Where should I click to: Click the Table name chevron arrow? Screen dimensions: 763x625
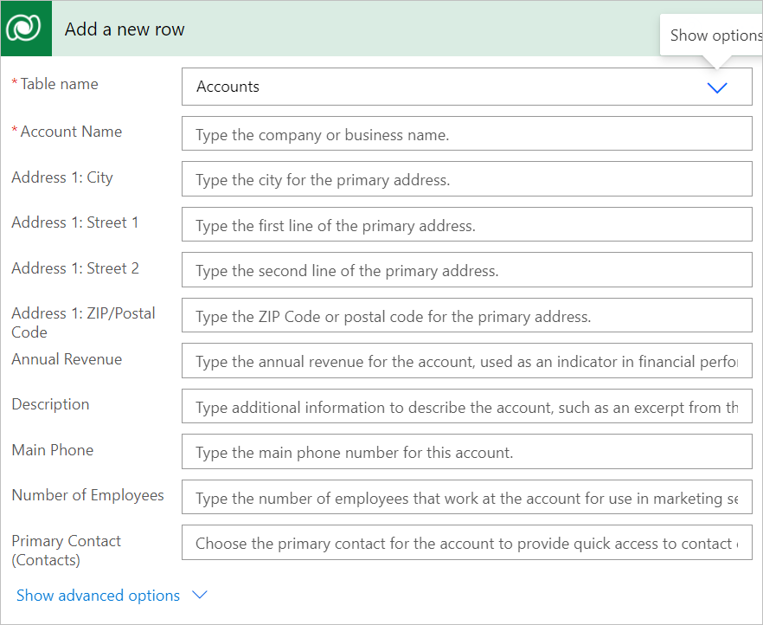pyautogui.click(x=716, y=87)
